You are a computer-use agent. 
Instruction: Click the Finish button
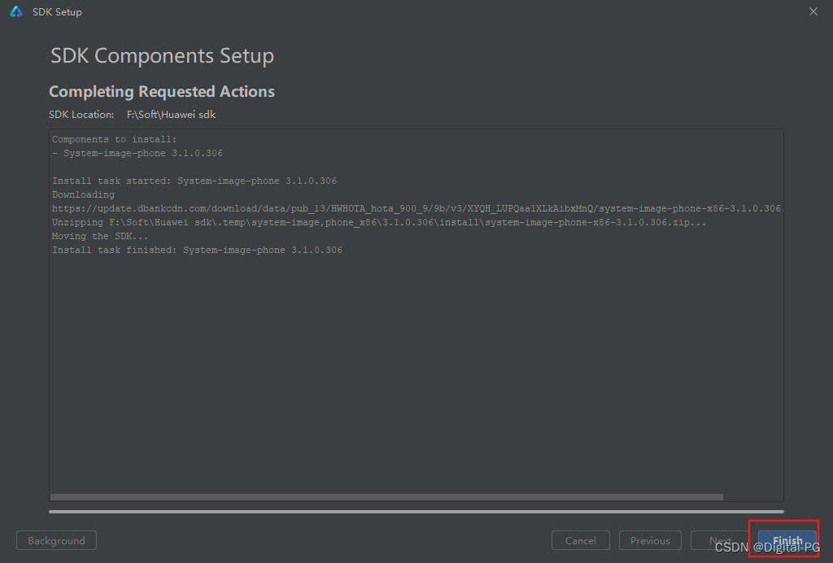pyautogui.click(x=787, y=540)
